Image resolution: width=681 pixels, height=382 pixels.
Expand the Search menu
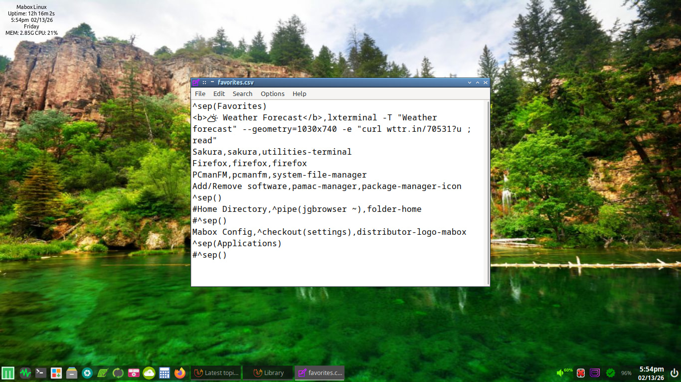coord(242,94)
